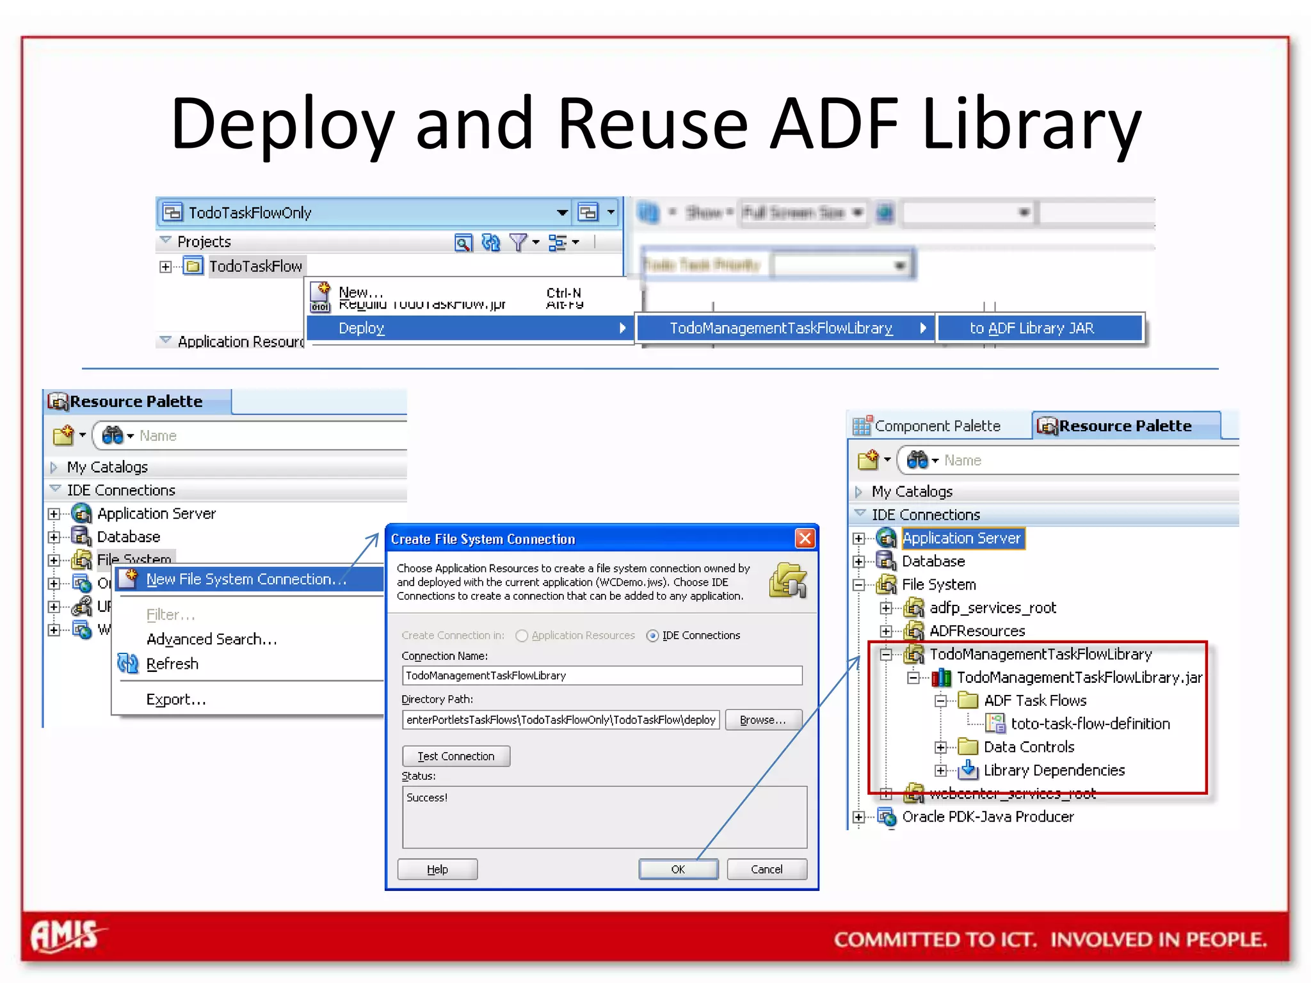Image resolution: width=1311 pixels, height=983 pixels.
Task: Click the ADFResources connection icon
Action: (913, 630)
